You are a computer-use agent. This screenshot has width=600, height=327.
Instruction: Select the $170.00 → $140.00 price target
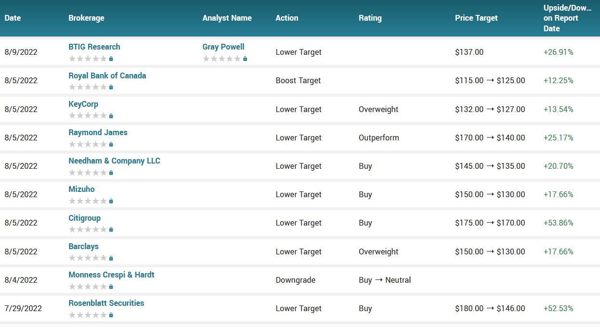coord(490,138)
